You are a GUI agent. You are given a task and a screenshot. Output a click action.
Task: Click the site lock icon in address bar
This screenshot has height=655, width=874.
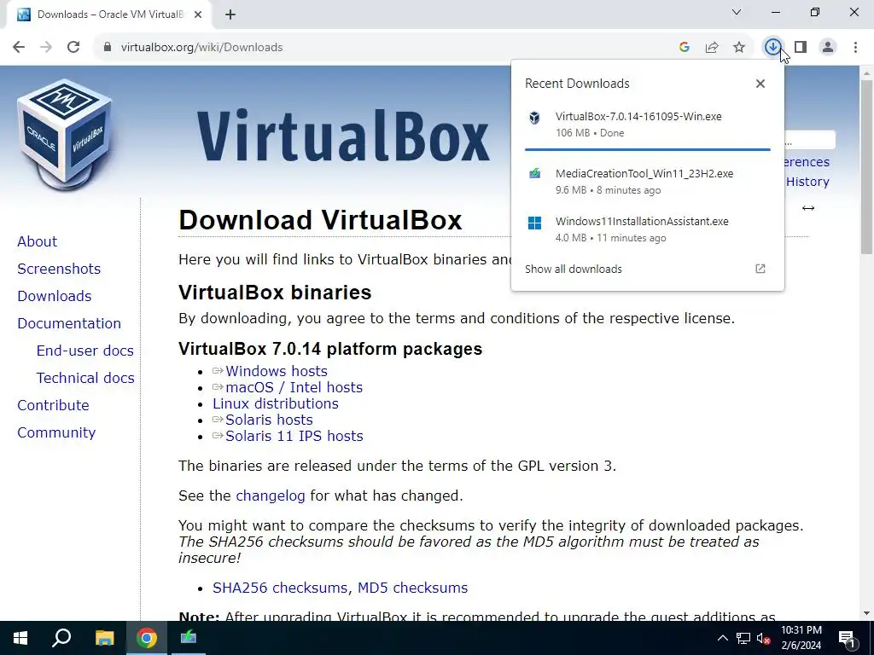click(108, 48)
